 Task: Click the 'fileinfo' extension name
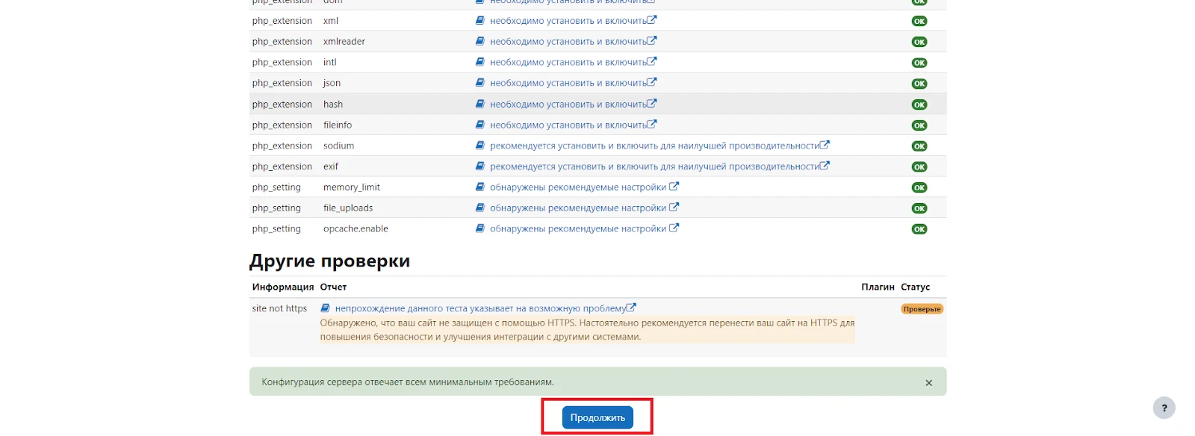(x=338, y=125)
